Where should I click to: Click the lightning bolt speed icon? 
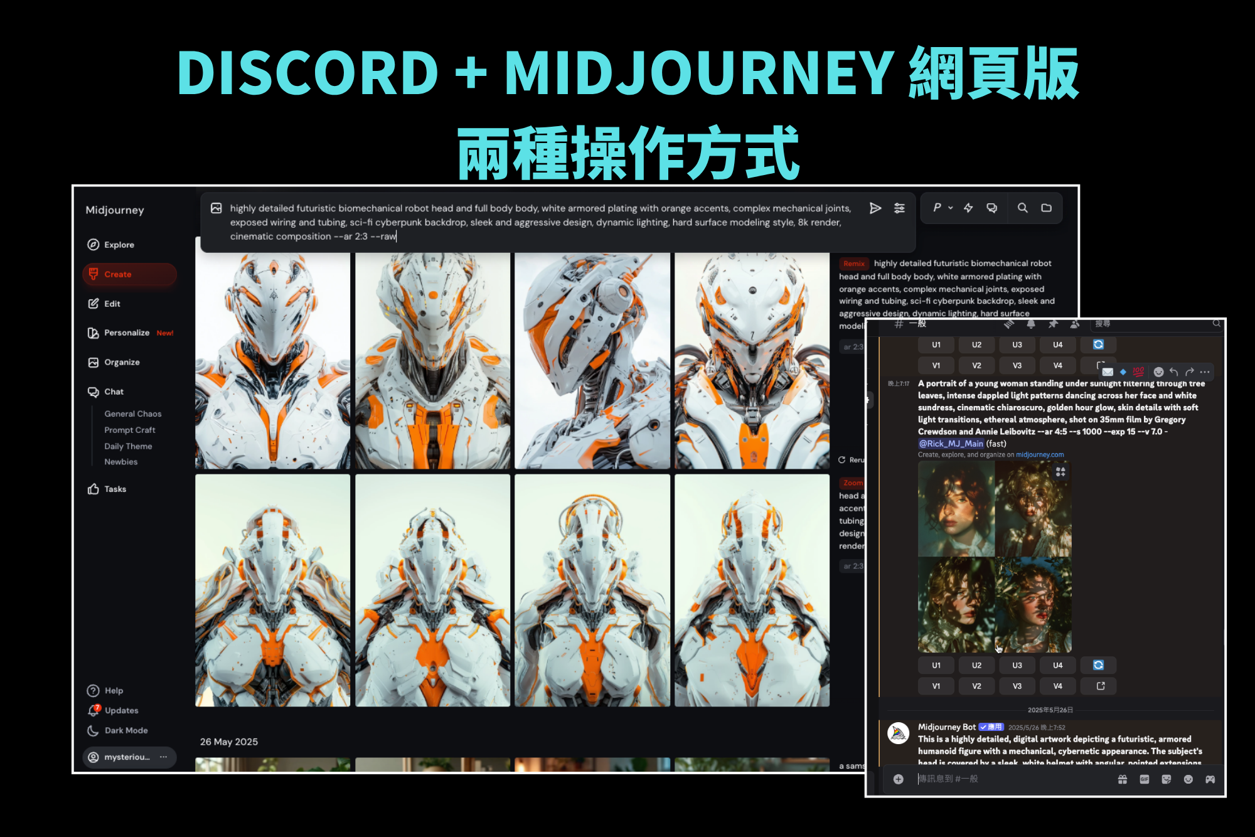(968, 208)
